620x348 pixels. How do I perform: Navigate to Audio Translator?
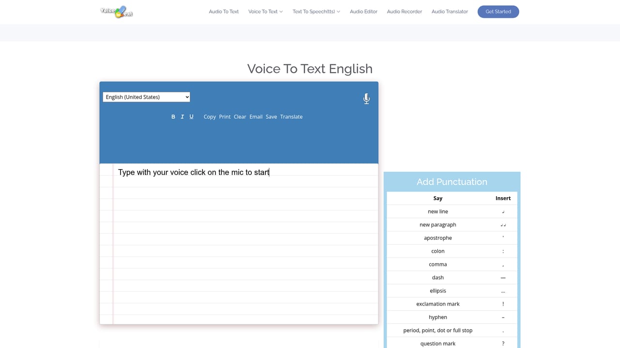point(450,12)
